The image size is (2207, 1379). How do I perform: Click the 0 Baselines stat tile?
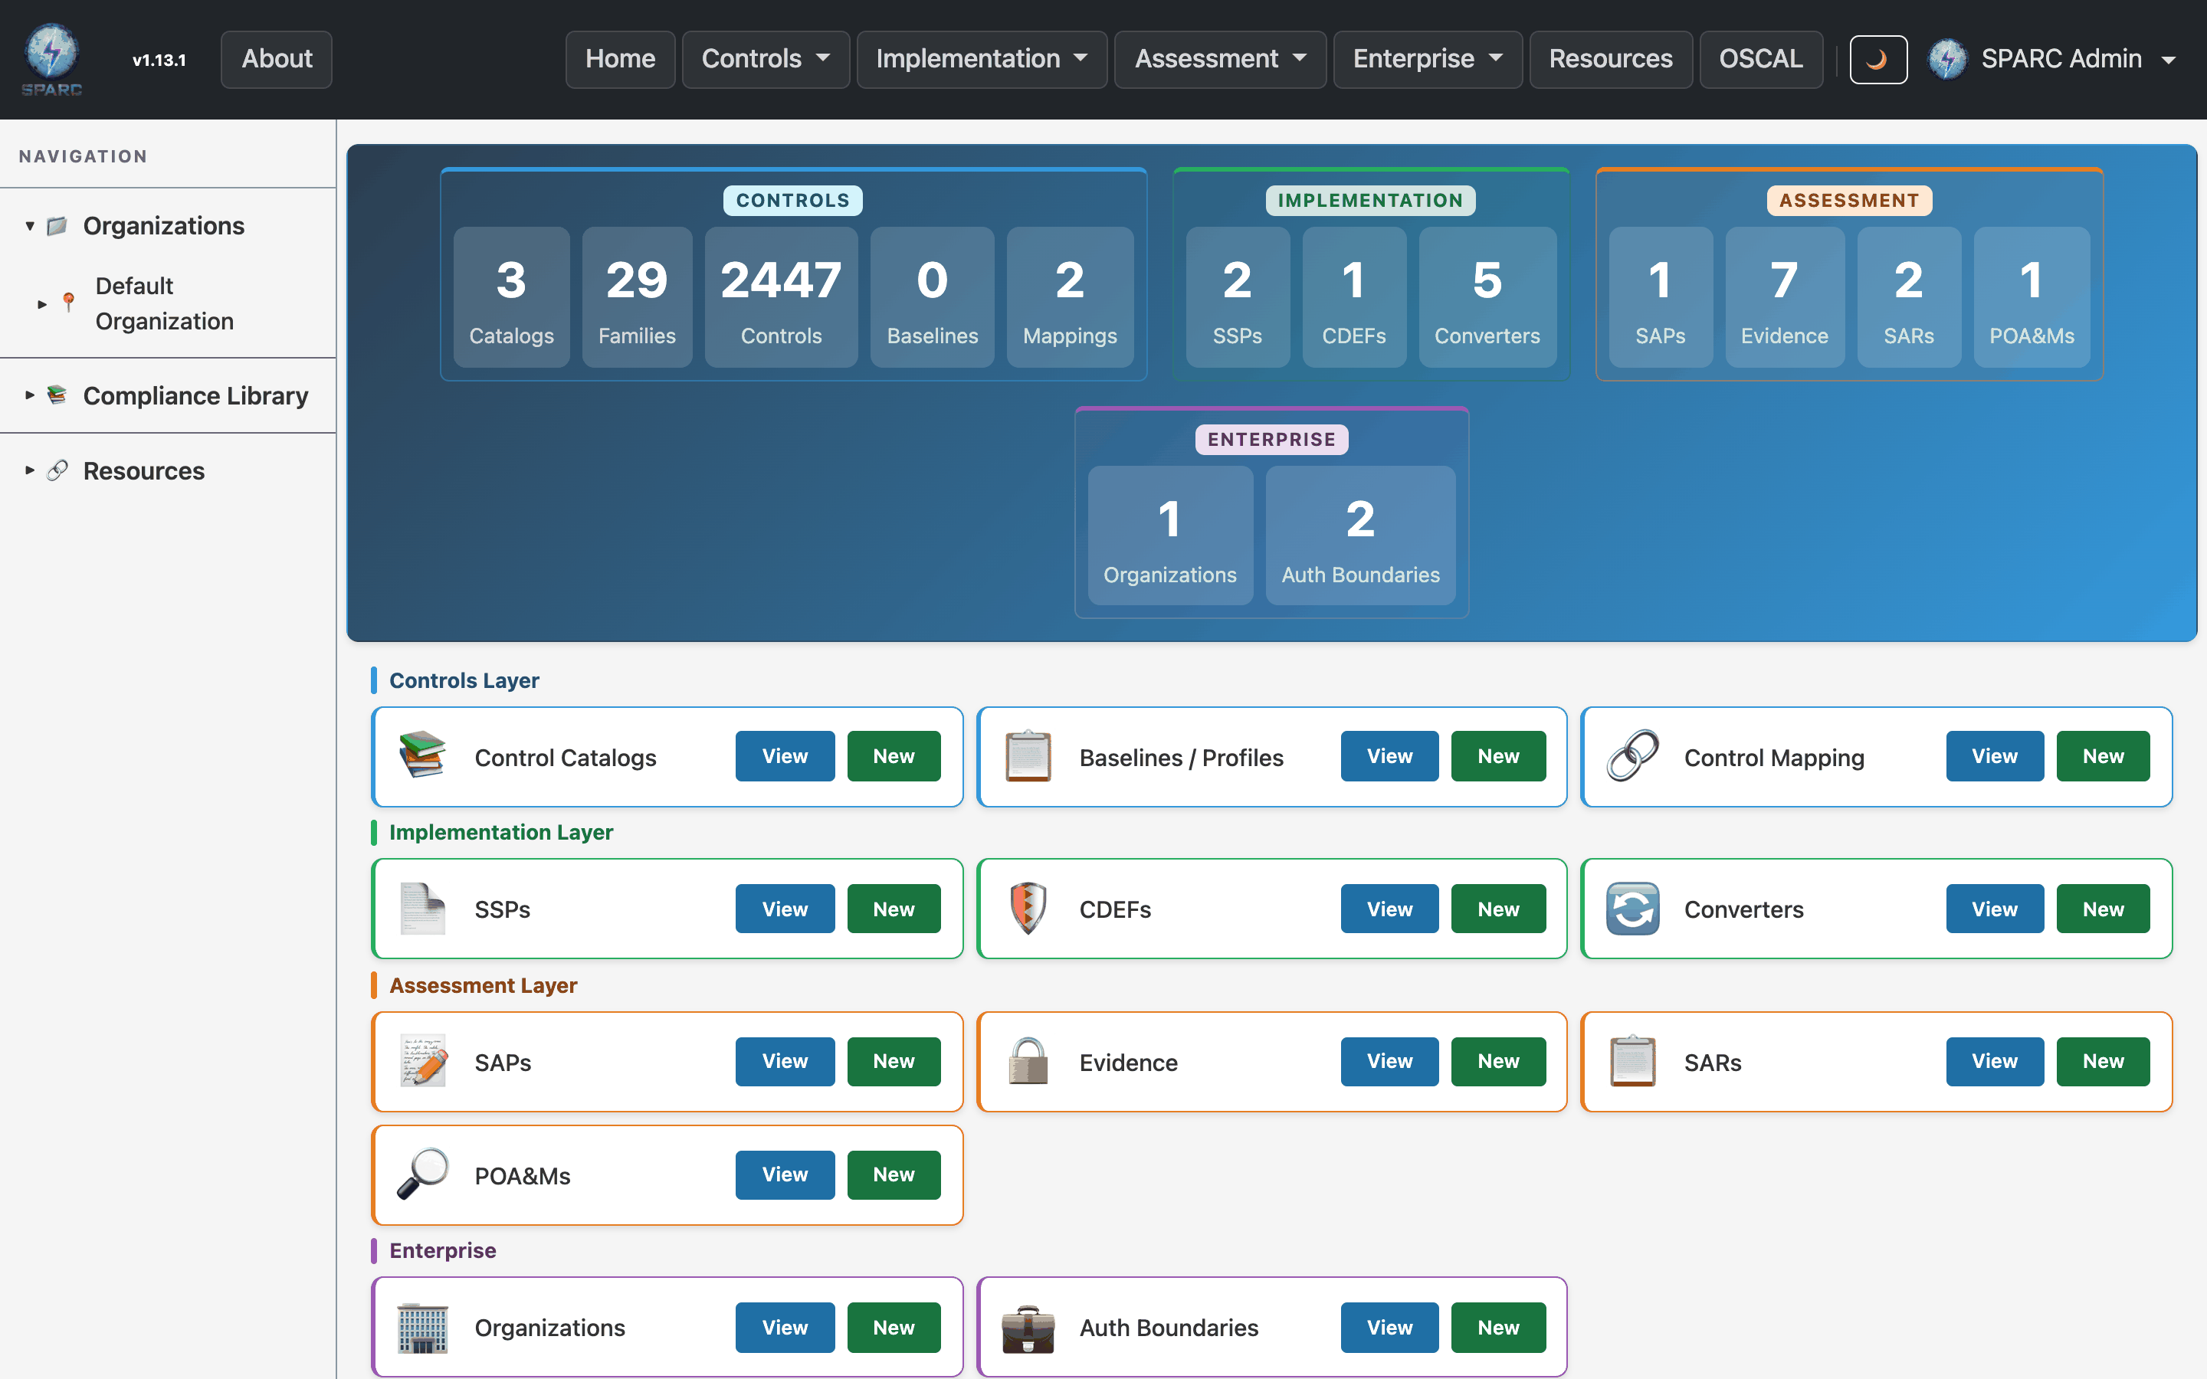point(932,297)
